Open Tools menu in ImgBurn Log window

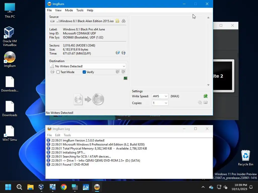(67, 135)
